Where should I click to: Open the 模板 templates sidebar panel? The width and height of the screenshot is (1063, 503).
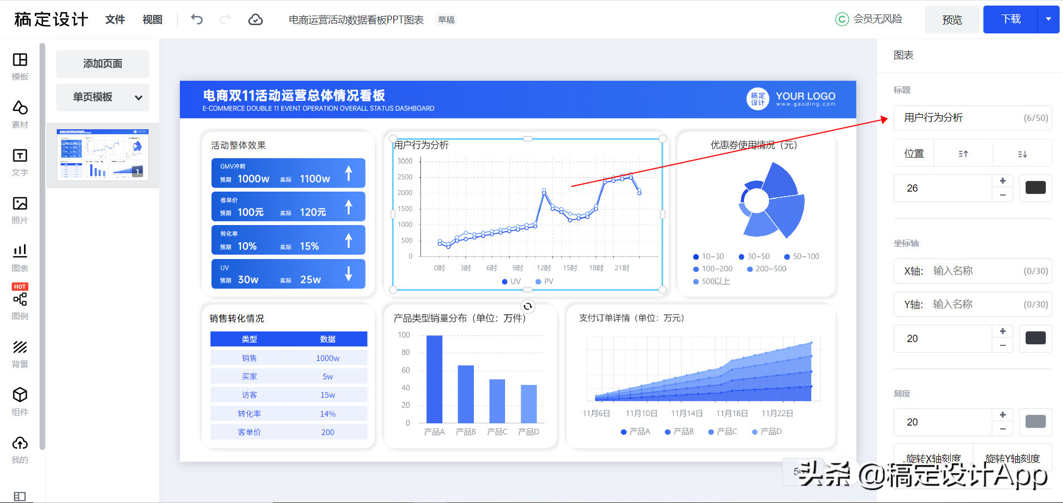[x=20, y=66]
